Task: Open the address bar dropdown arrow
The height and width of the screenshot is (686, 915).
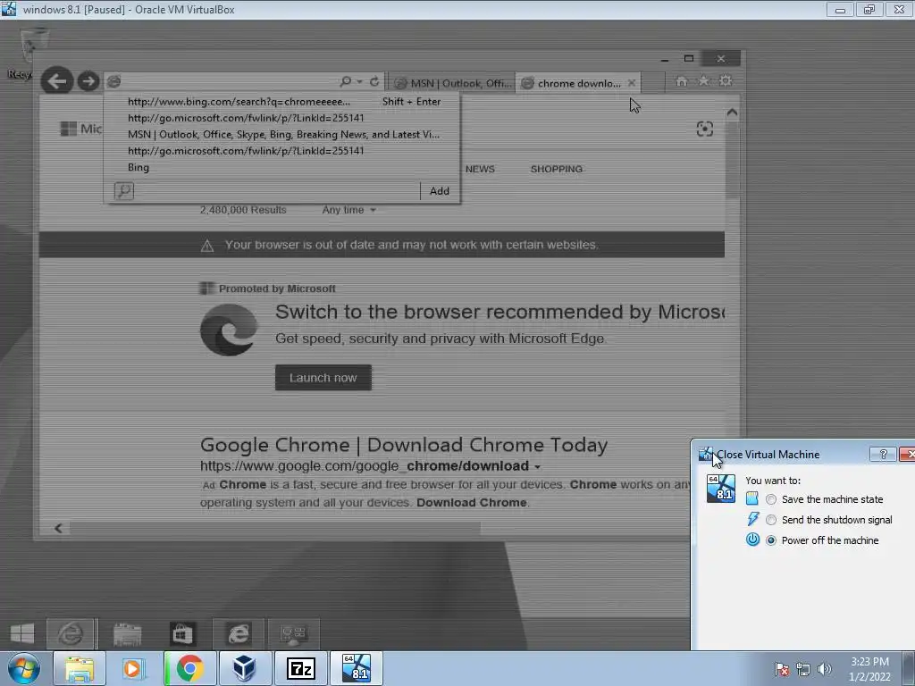Action: (x=359, y=81)
